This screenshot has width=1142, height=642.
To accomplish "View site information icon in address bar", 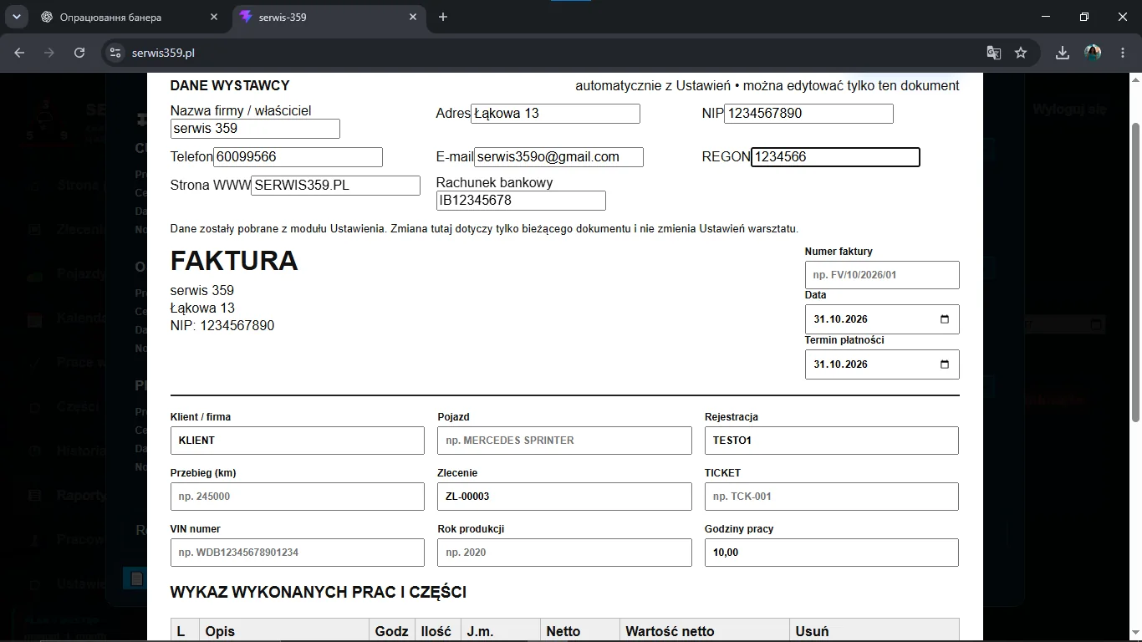I will pyautogui.click(x=115, y=53).
